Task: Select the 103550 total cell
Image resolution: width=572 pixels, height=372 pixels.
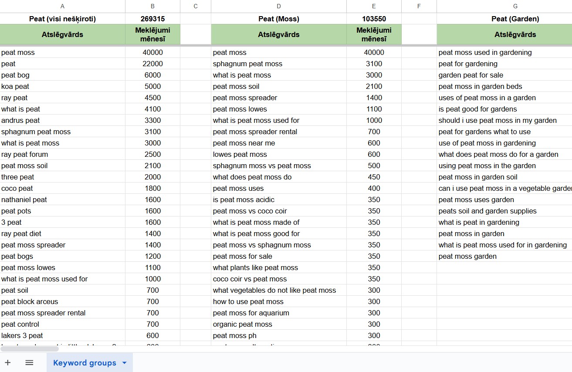Action: [x=374, y=19]
